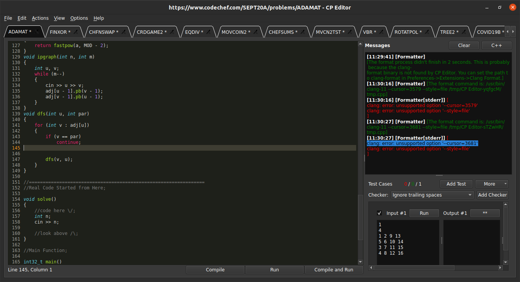Image resolution: width=520 pixels, height=282 pixels.
Task: Clear the Messages panel
Action: (x=464, y=45)
